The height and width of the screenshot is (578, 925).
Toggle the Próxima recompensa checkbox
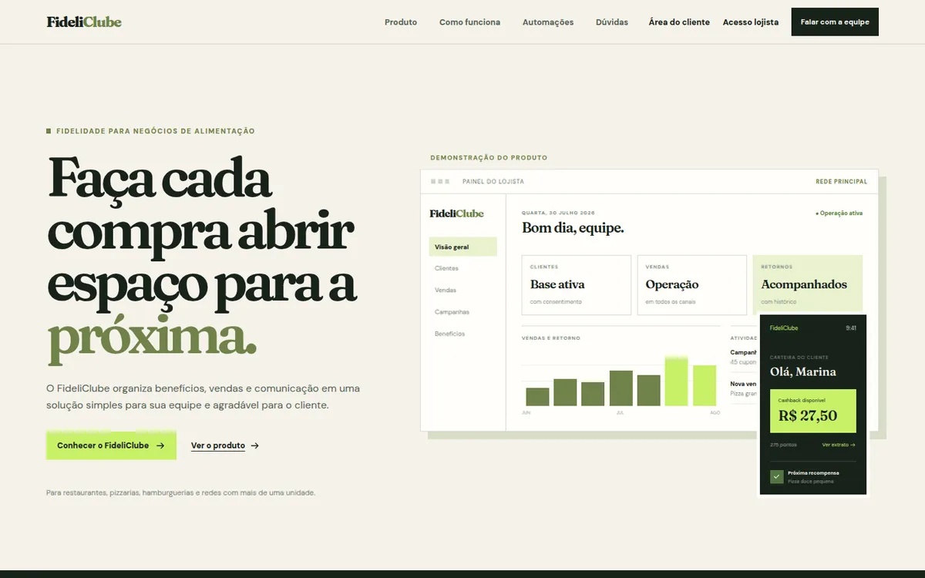(776, 476)
